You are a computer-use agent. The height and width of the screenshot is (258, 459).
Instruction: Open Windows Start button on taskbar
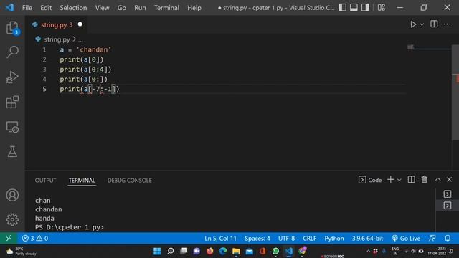tap(157, 252)
